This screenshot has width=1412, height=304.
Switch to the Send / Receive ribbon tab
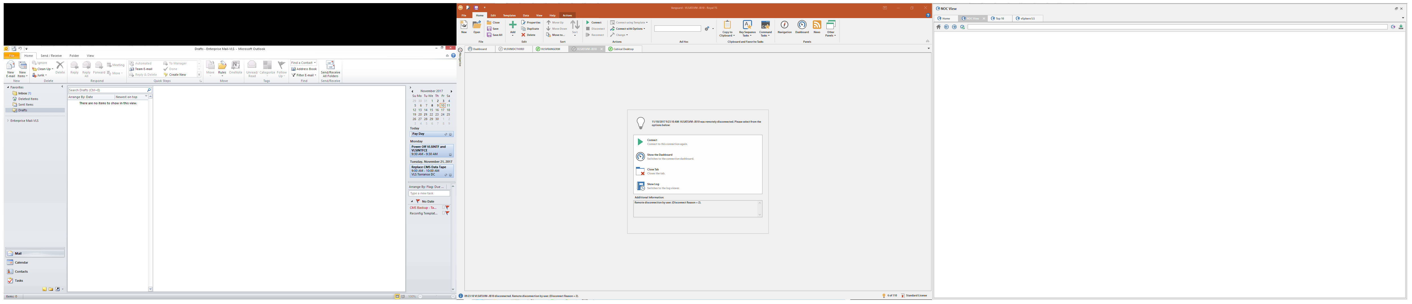[51, 56]
